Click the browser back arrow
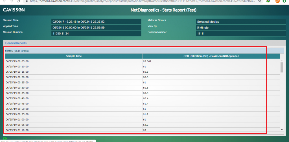 click(5, 1)
